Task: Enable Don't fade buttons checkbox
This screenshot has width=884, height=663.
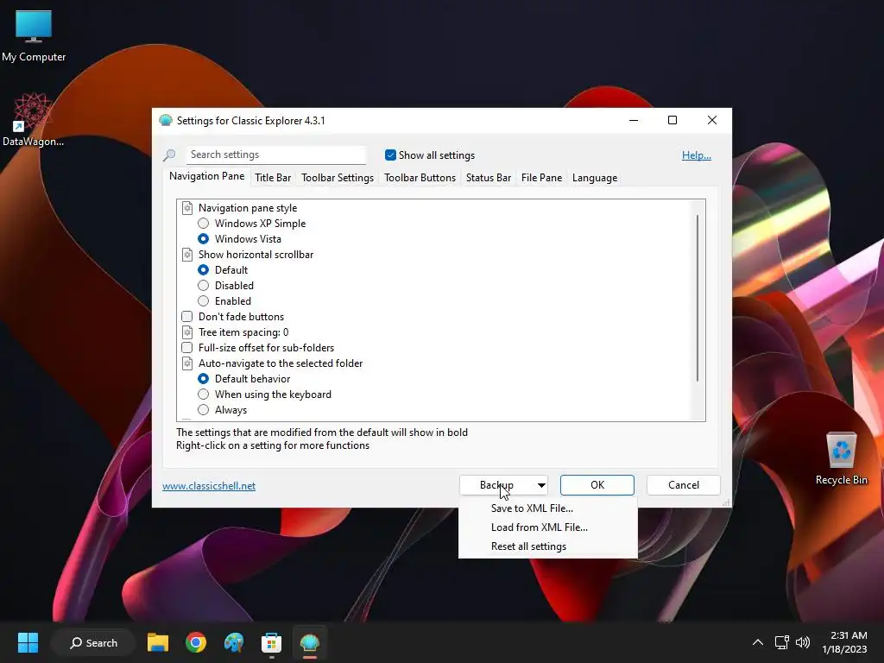Action: [187, 317]
